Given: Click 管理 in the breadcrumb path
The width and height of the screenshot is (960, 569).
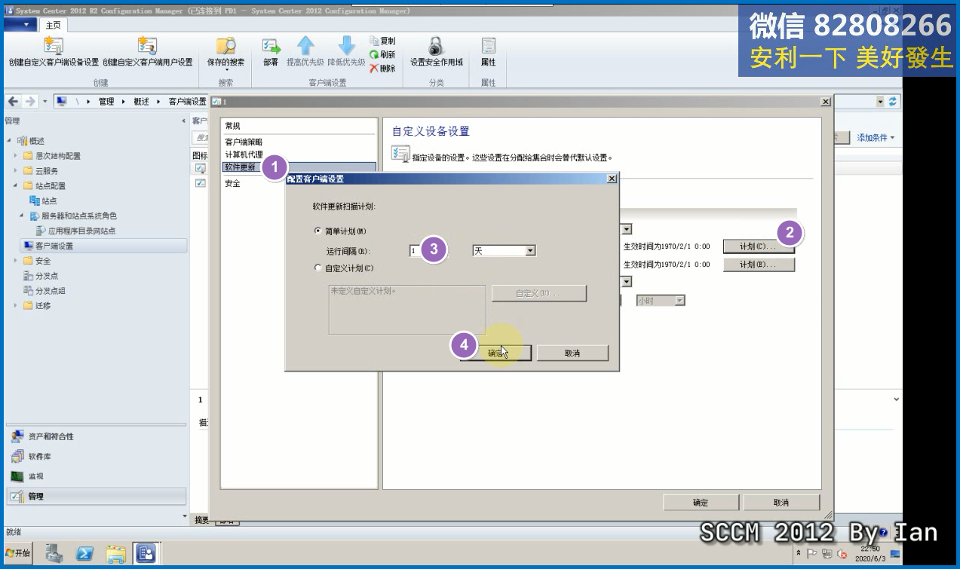Looking at the screenshot, I should tap(106, 102).
